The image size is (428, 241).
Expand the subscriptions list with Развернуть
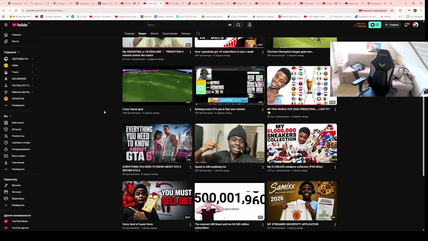pyautogui.click(x=19, y=105)
